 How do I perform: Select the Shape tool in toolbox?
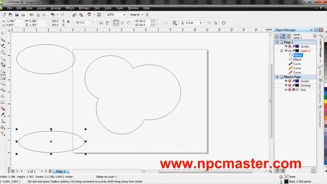tap(3, 40)
